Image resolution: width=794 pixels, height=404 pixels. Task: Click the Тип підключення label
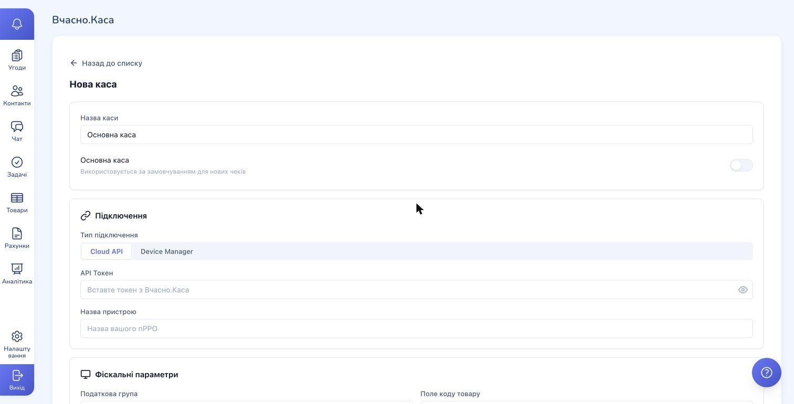[x=109, y=235]
